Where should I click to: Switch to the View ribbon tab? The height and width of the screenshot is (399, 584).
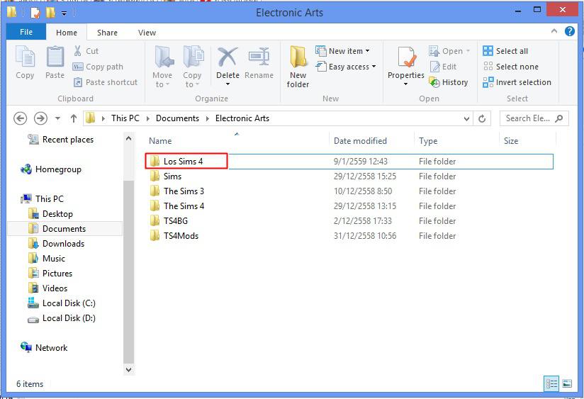click(x=147, y=33)
